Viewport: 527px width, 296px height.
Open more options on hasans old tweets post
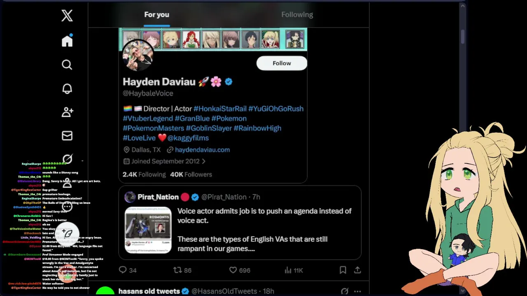click(x=357, y=291)
